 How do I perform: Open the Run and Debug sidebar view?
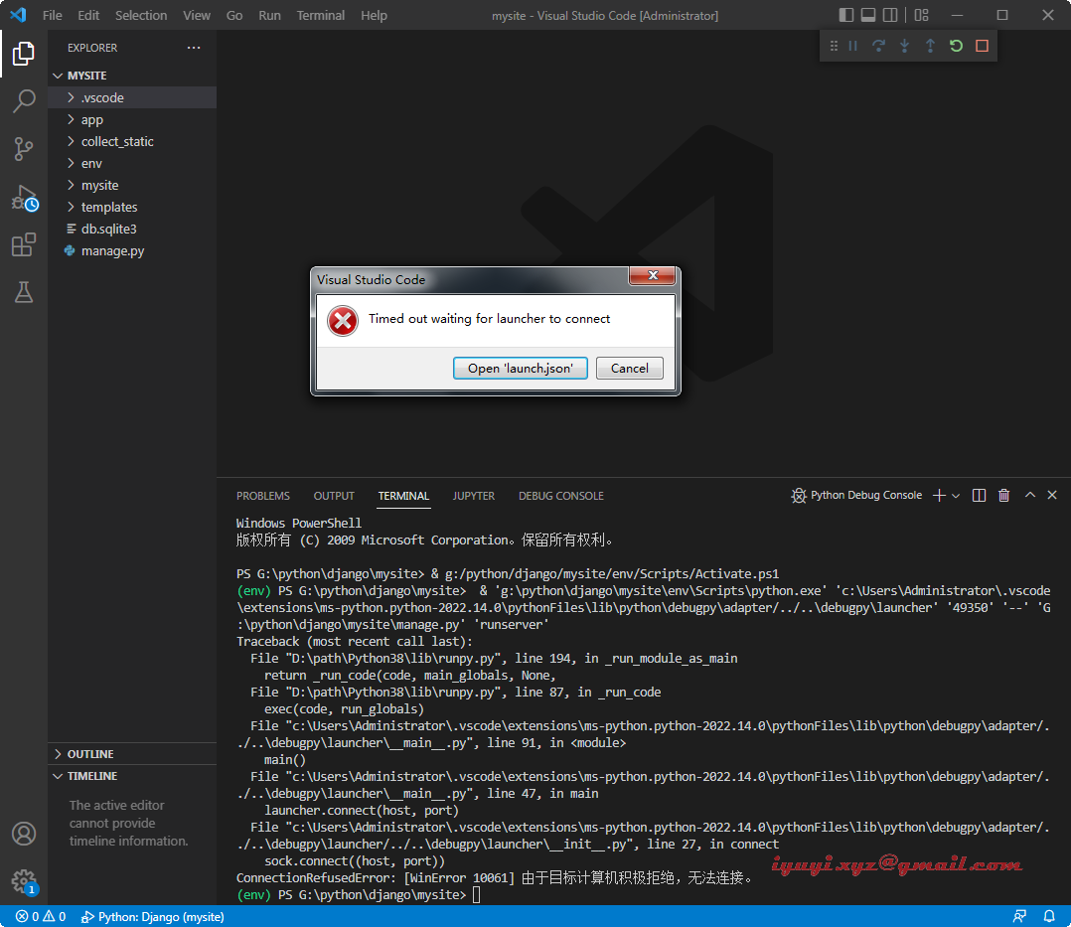[x=24, y=197]
